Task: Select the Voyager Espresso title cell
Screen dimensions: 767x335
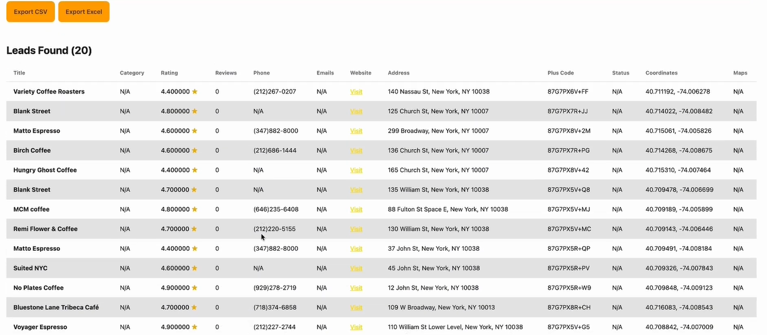Action: [40, 327]
